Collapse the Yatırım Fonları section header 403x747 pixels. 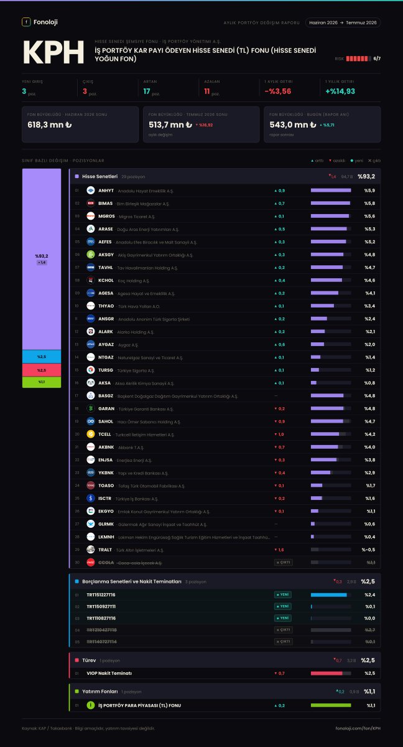225,691
